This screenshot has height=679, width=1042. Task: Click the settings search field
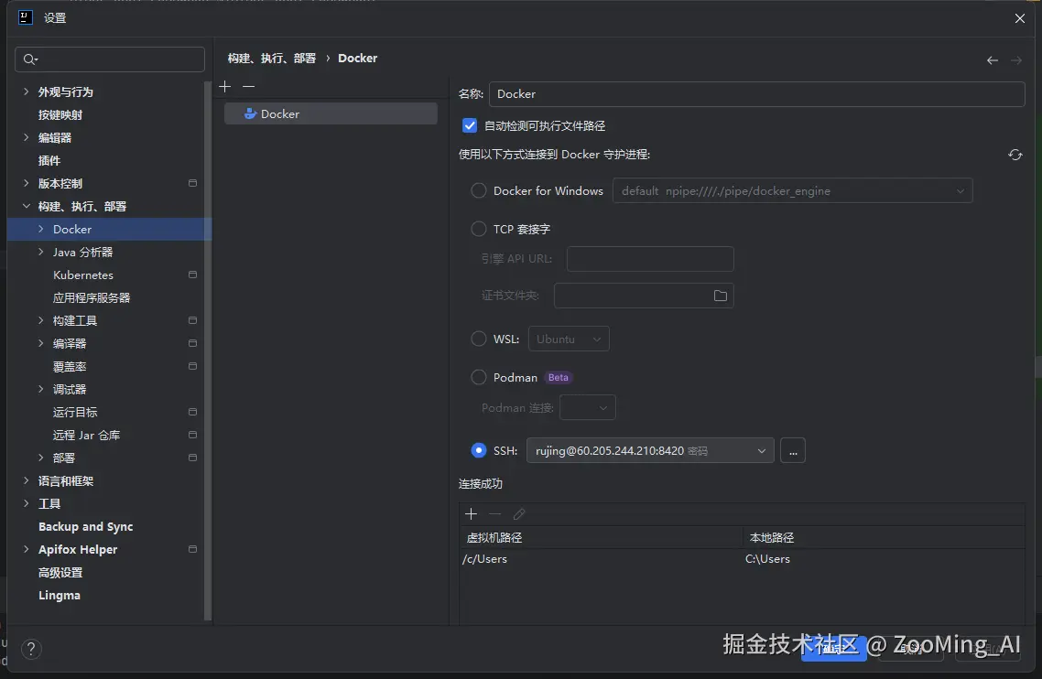pyautogui.click(x=110, y=59)
